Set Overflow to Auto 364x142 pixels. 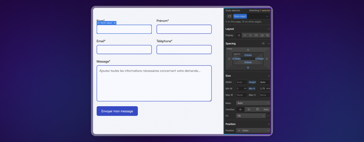pos(266,109)
